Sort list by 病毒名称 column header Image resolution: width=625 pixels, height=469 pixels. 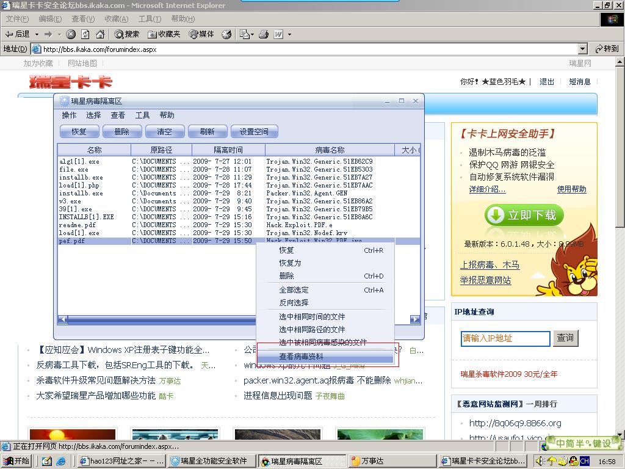(x=330, y=150)
